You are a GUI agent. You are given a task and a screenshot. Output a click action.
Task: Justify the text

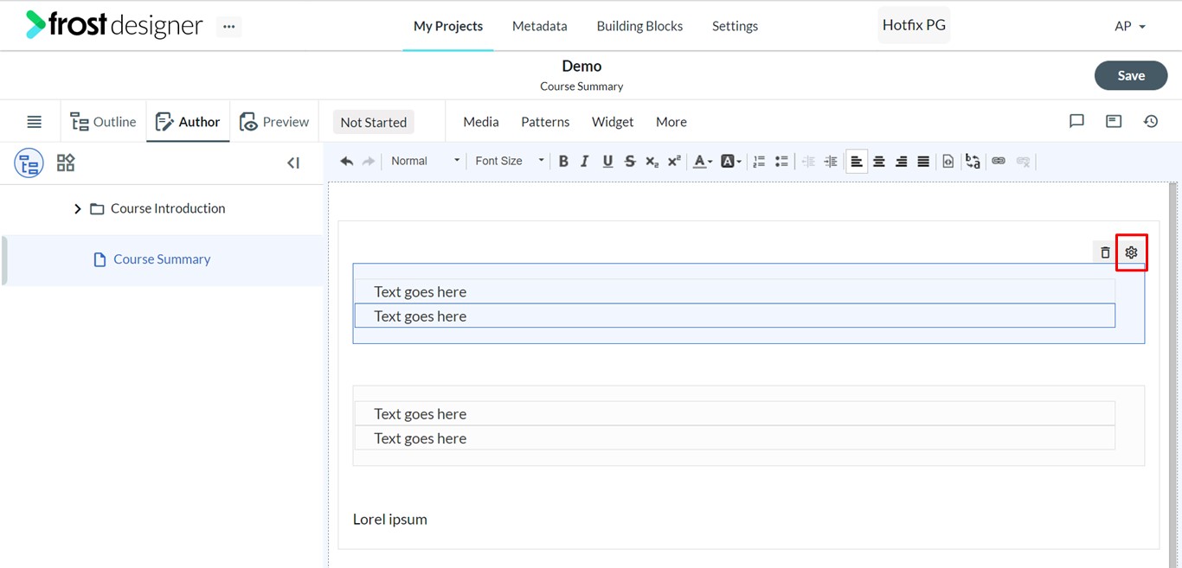pyautogui.click(x=923, y=161)
